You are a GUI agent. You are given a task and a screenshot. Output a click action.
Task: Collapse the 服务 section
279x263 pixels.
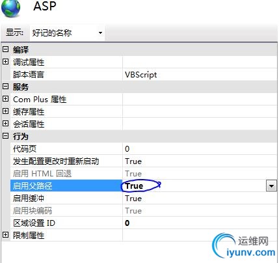[6, 87]
